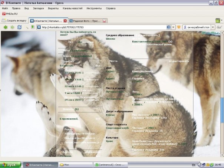This screenshot has width=224, height=168.
Task: Click редактировать link next to Места
Action: (179, 61)
